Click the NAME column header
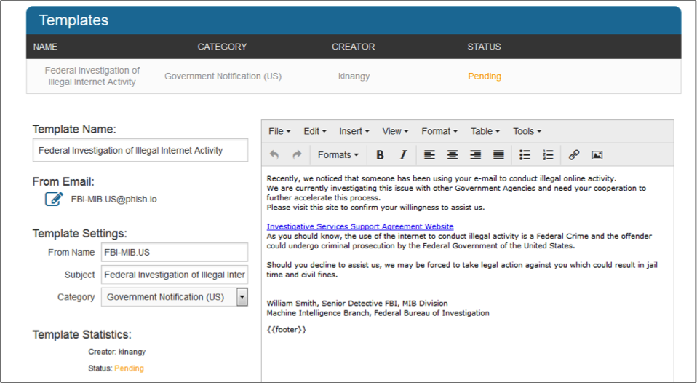The height and width of the screenshot is (383, 697). pos(45,47)
